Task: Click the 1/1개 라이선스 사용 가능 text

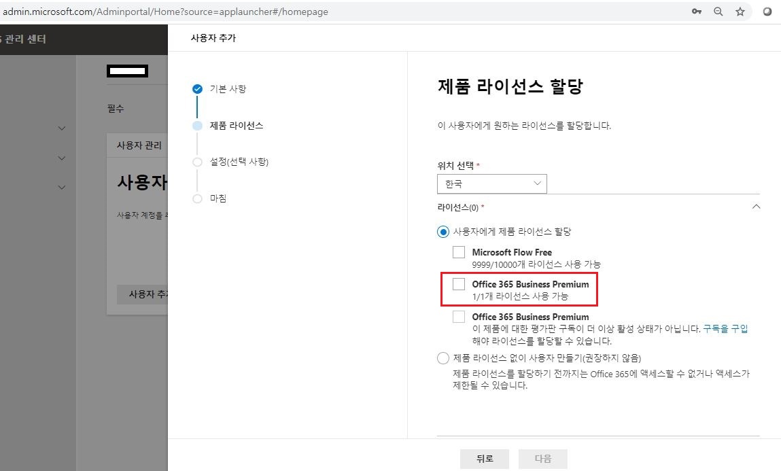Action: pos(520,296)
